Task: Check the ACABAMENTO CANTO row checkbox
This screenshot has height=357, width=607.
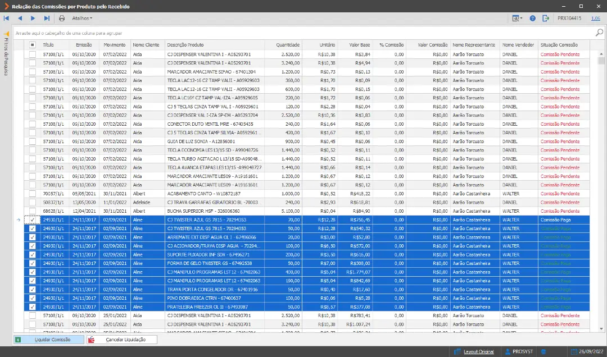Action: coord(33,194)
